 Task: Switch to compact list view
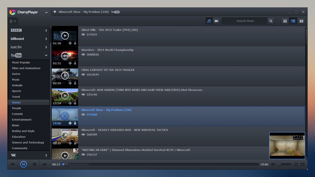285,21
